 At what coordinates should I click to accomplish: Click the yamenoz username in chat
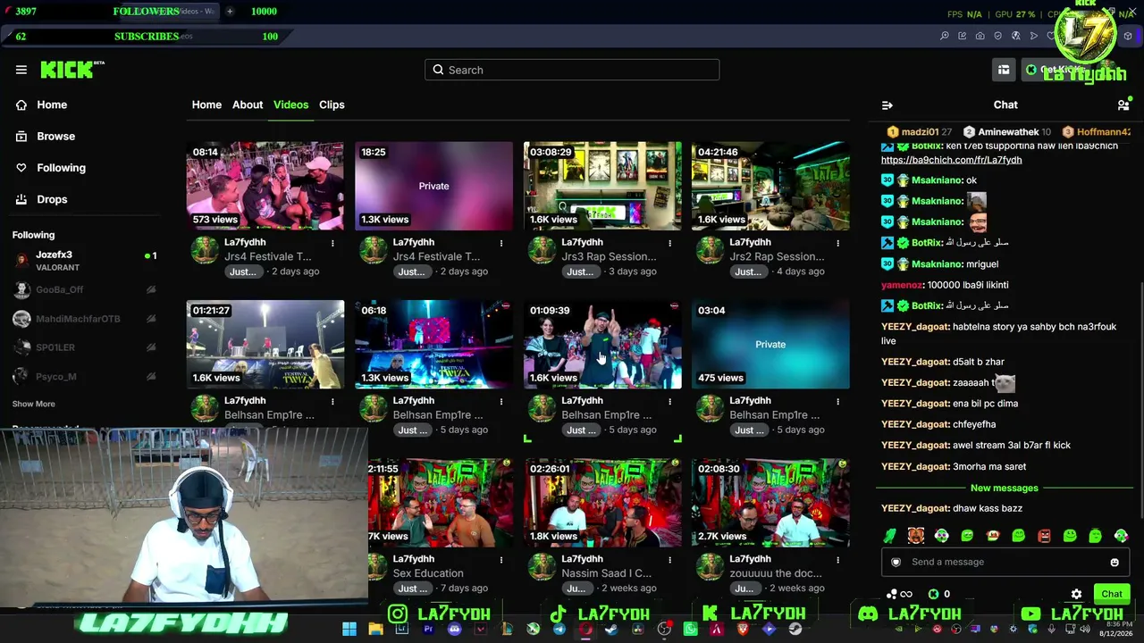(x=902, y=285)
